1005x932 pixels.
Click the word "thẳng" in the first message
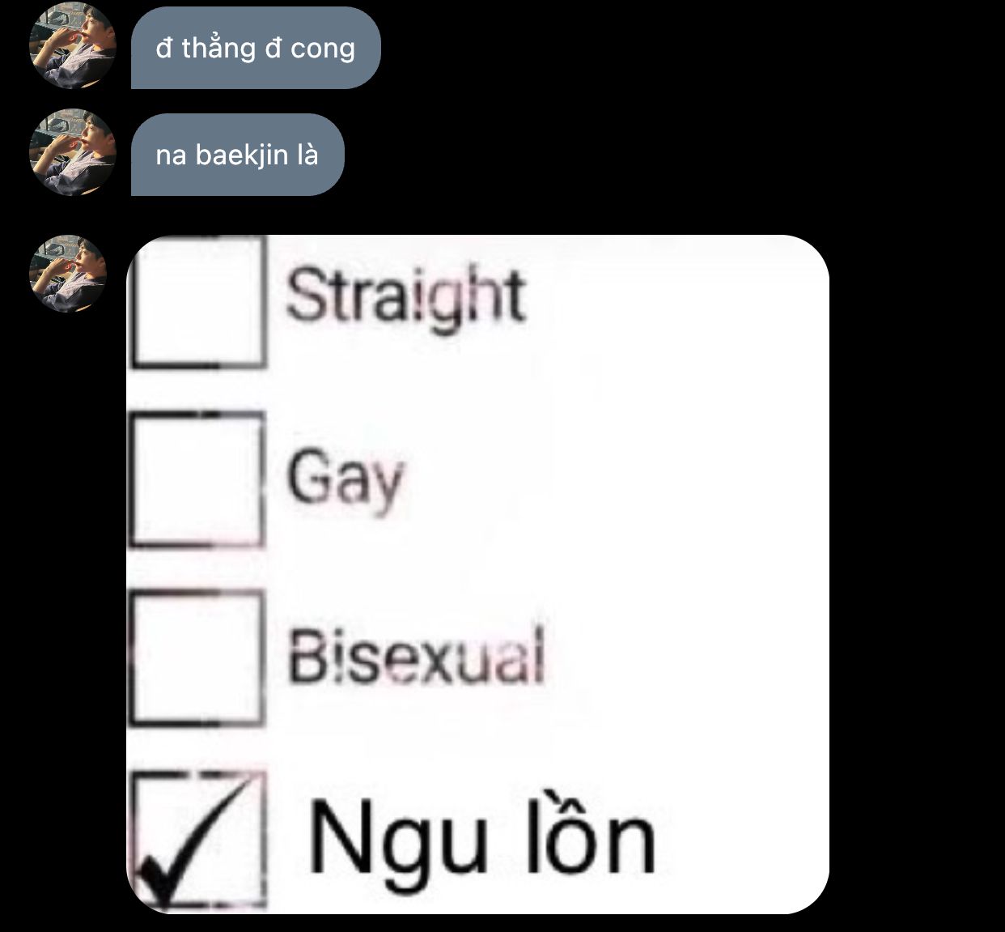[218, 49]
